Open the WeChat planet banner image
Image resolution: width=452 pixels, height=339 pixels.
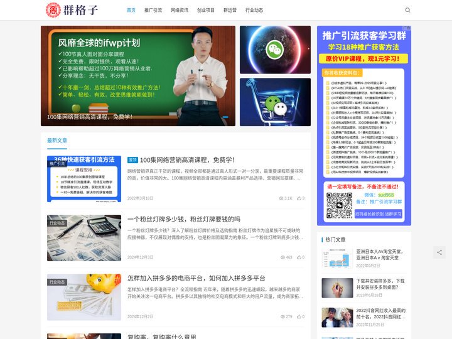[x=276, y=50]
